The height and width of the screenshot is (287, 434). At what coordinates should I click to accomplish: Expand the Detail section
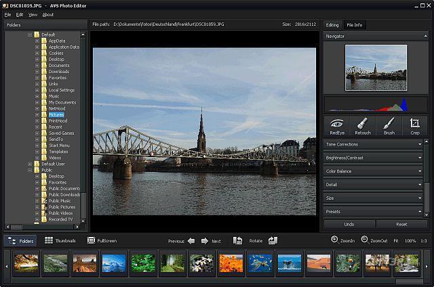coord(373,185)
